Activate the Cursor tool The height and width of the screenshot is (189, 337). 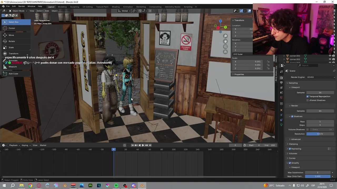tap(16, 28)
